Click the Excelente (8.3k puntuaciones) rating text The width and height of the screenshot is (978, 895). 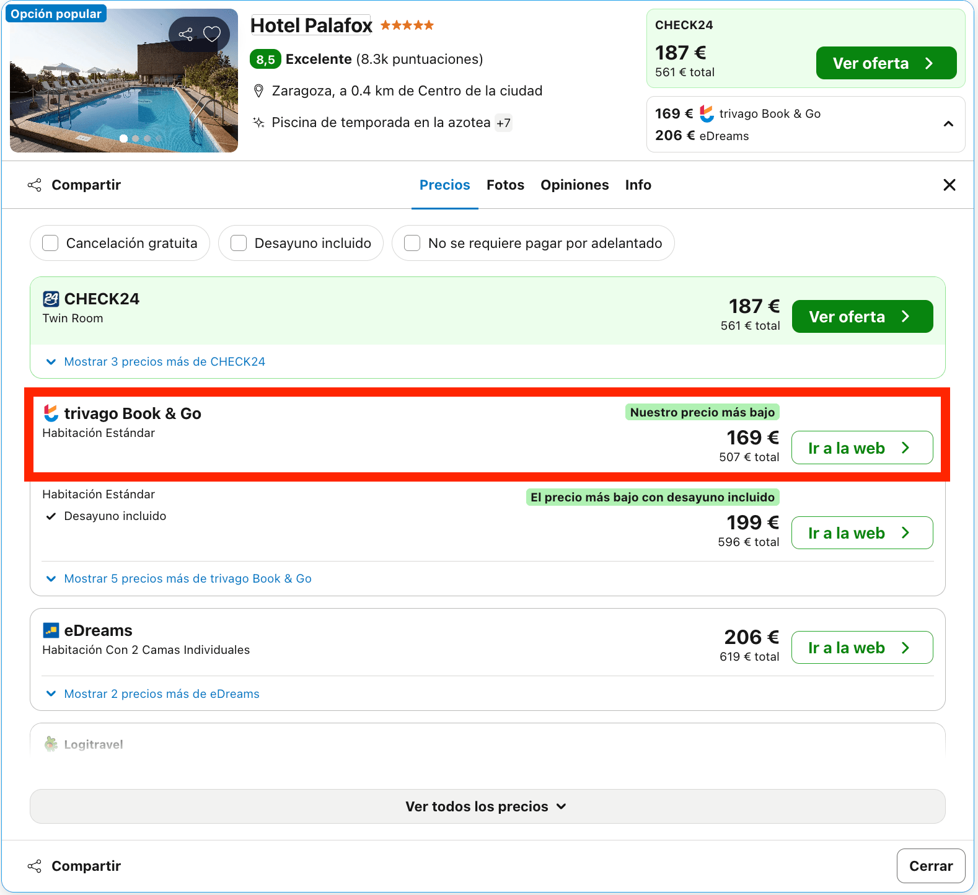point(384,60)
